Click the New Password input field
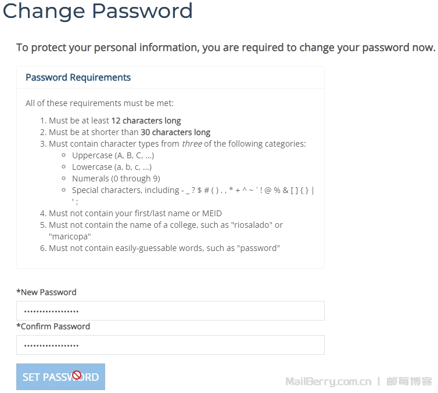 170,311
